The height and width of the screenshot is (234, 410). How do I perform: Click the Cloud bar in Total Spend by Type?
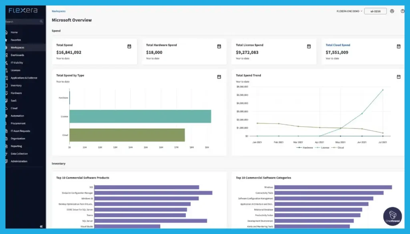pos(127,135)
